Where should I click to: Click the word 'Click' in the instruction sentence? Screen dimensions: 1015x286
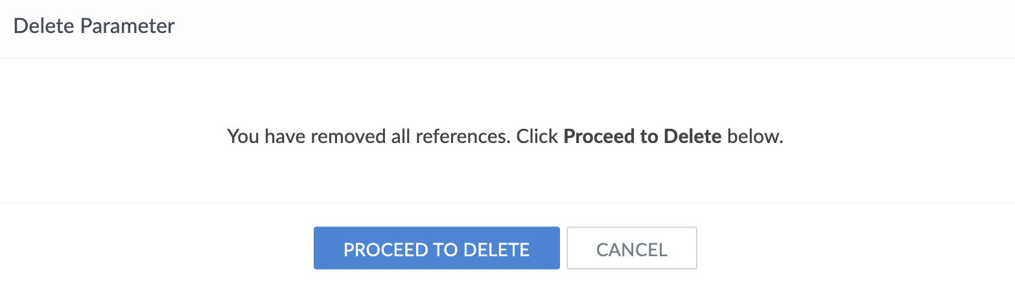(x=537, y=137)
